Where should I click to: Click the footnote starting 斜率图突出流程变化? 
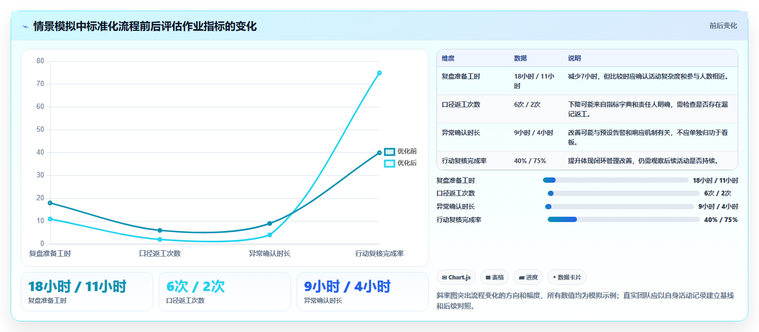coord(585,301)
